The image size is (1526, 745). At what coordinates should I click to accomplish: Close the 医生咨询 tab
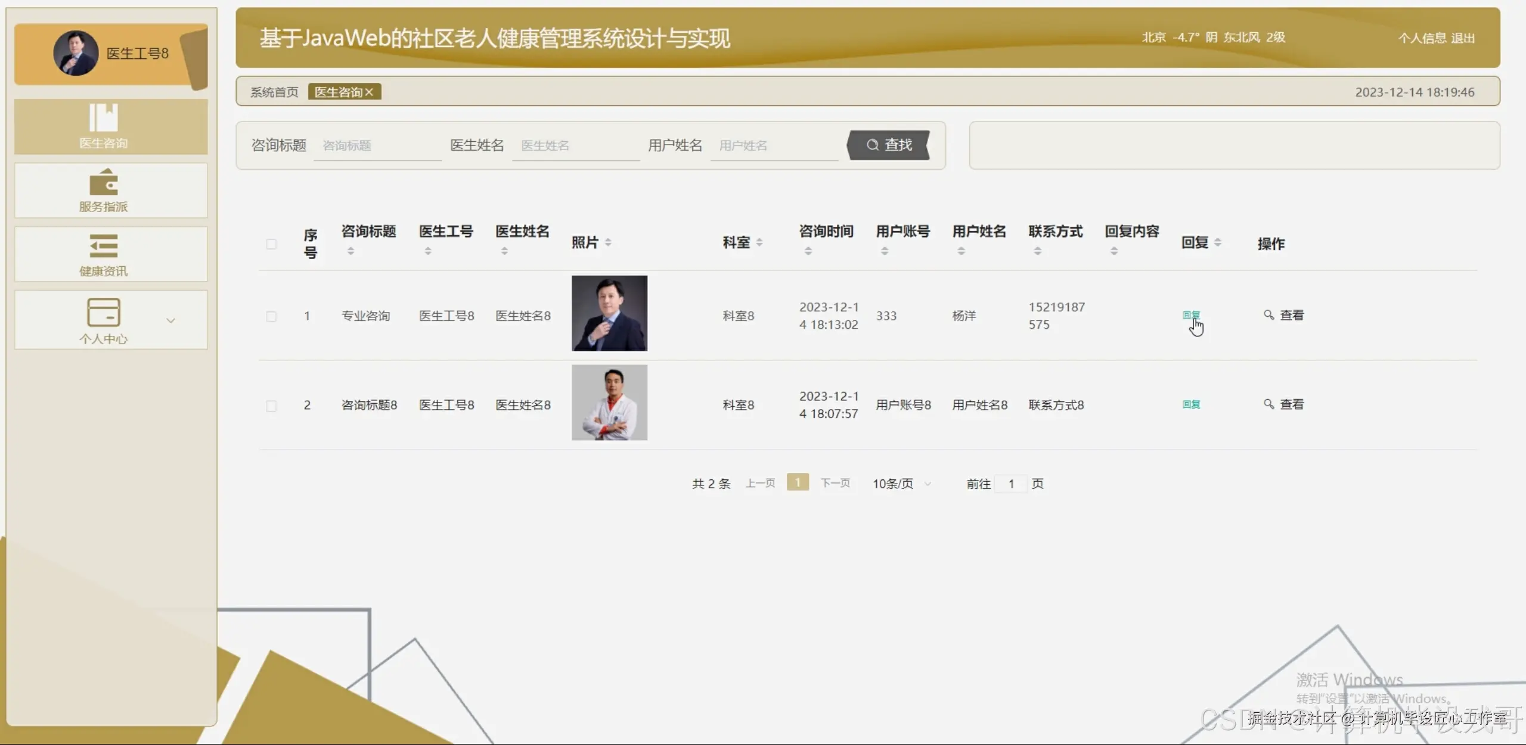[370, 92]
